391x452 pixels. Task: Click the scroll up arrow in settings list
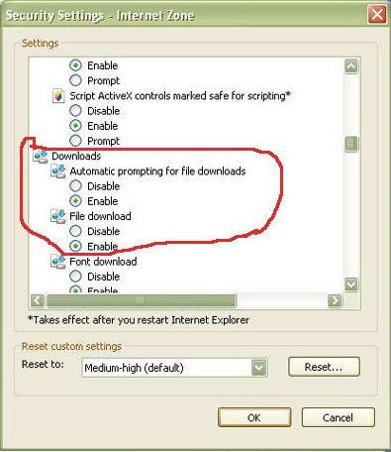pos(351,66)
